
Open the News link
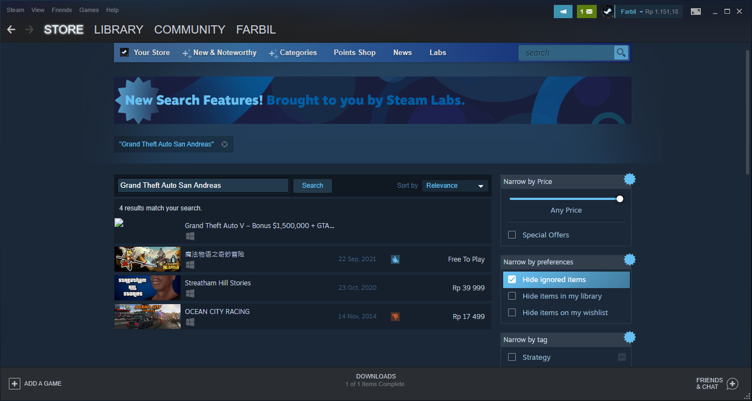[402, 53]
